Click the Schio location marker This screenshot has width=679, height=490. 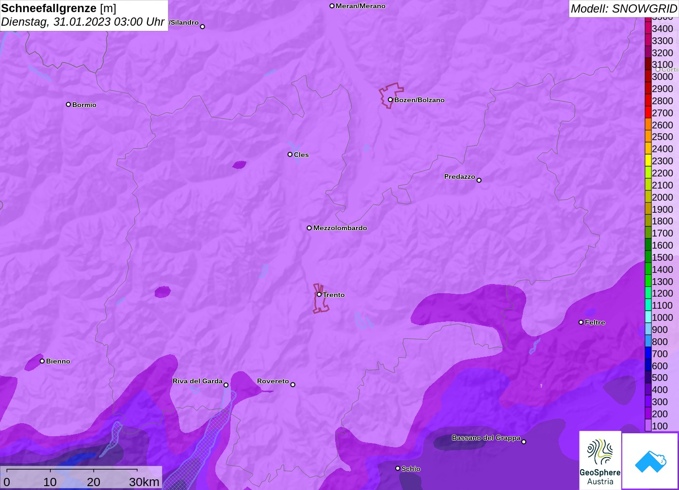pos(398,468)
